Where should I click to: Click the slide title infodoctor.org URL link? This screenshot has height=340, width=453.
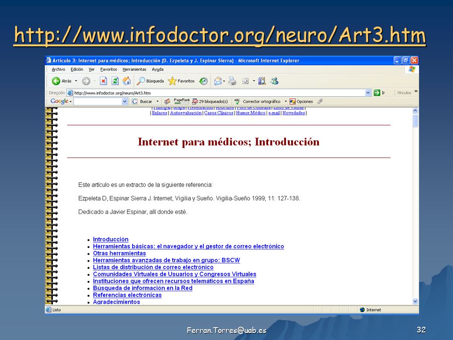tap(219, 35)
